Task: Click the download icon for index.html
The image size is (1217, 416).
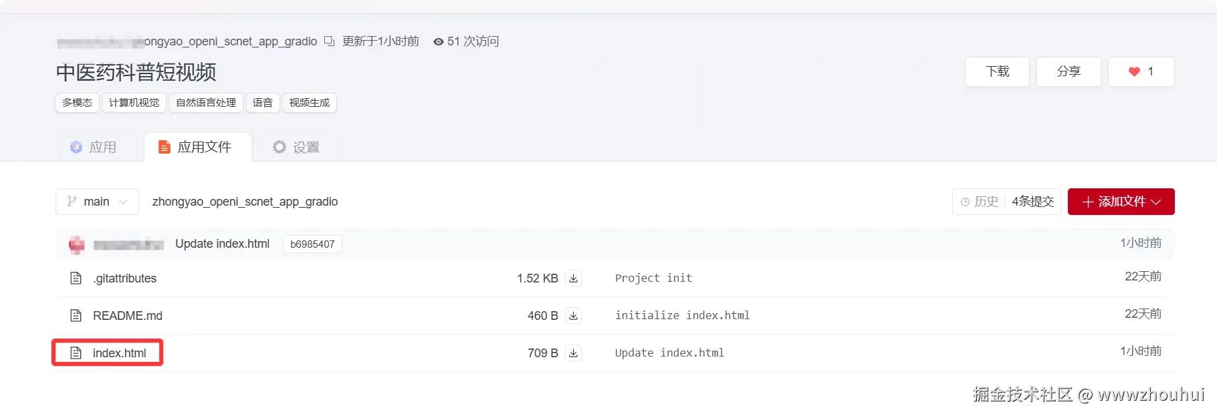Action: point(573,353)
